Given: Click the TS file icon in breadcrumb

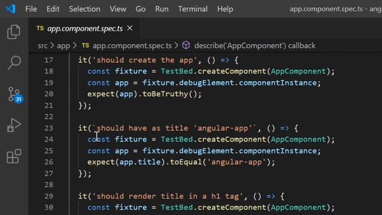Looking at the screenshot, I should point(85,45).
